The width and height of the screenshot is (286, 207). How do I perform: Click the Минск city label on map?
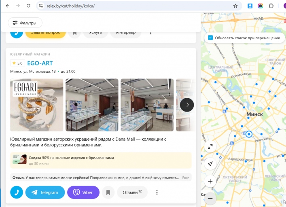[254, 114]
